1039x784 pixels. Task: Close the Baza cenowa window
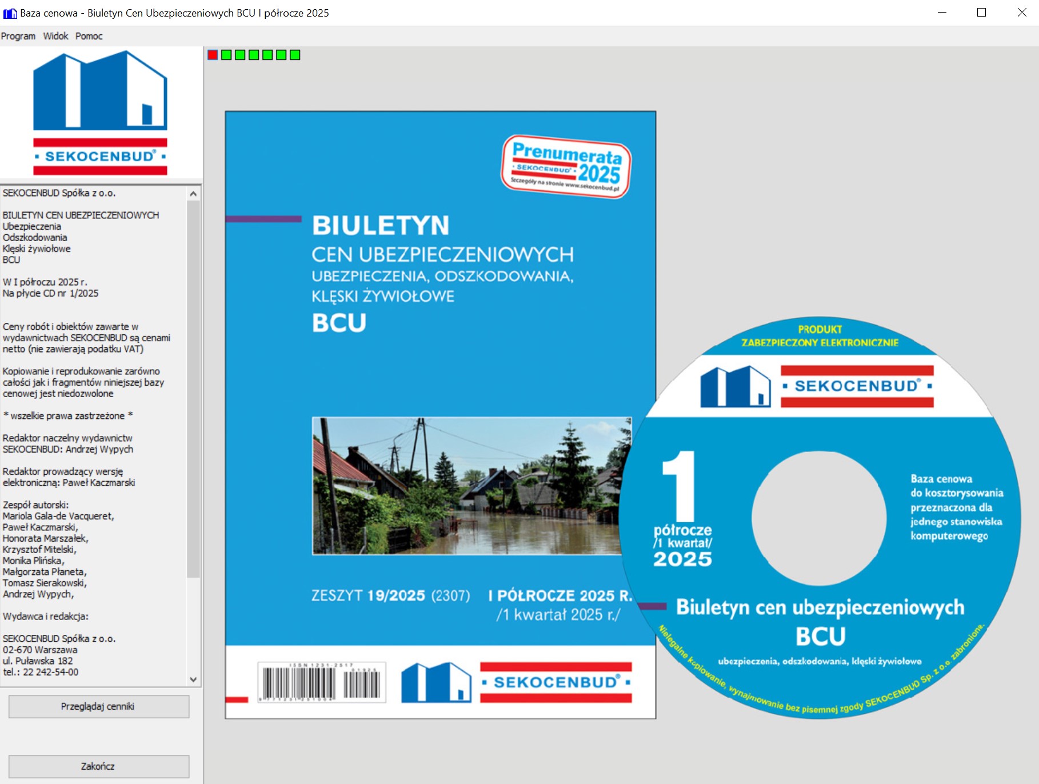click(1022, 13)
